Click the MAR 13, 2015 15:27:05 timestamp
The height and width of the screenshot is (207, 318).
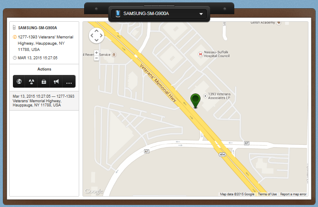click(38, 58)
